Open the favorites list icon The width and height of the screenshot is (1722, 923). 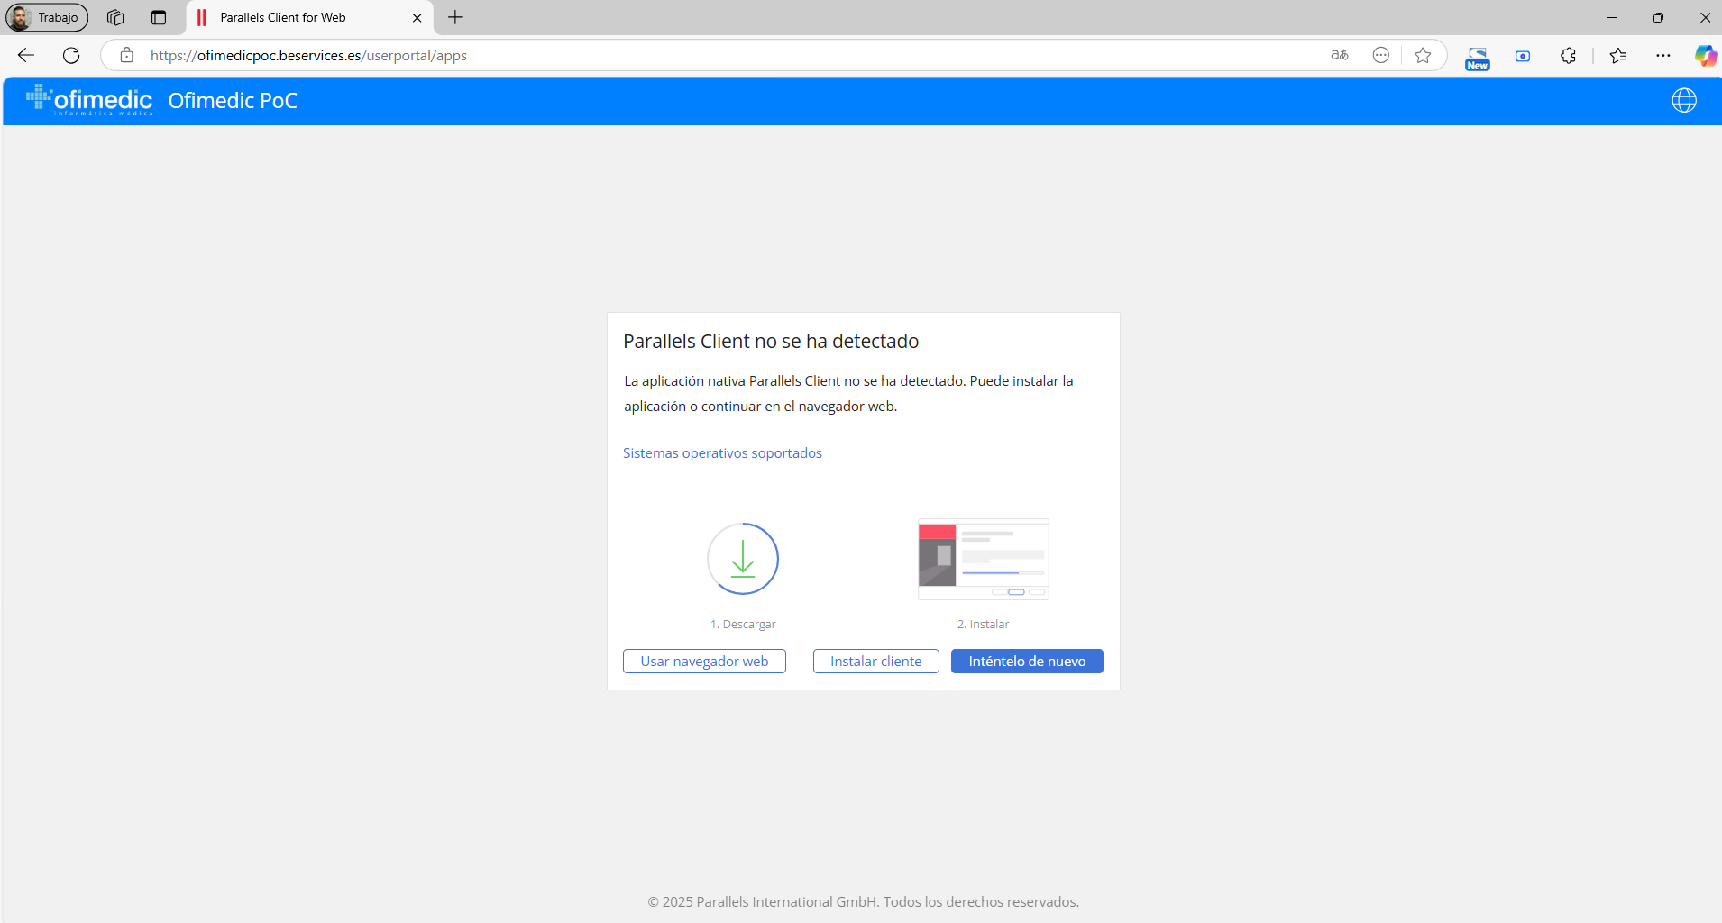[1618, 55]
